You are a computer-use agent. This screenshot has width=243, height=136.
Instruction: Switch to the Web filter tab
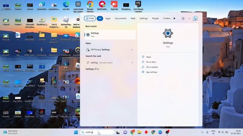133,19
